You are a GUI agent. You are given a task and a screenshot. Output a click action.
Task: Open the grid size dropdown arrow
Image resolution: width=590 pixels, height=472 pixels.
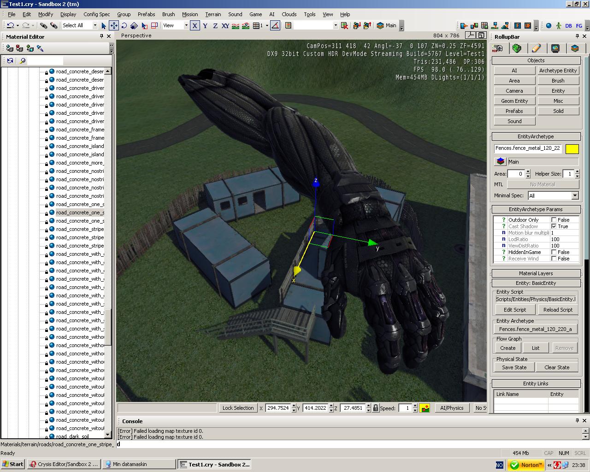pyautogui.click(x=267, y=25)
